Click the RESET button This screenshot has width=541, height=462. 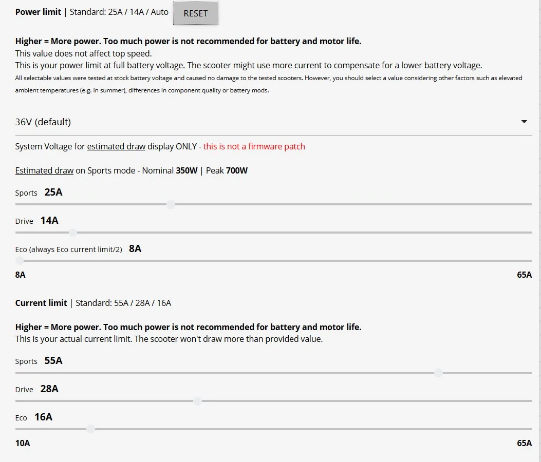point(195,13)
